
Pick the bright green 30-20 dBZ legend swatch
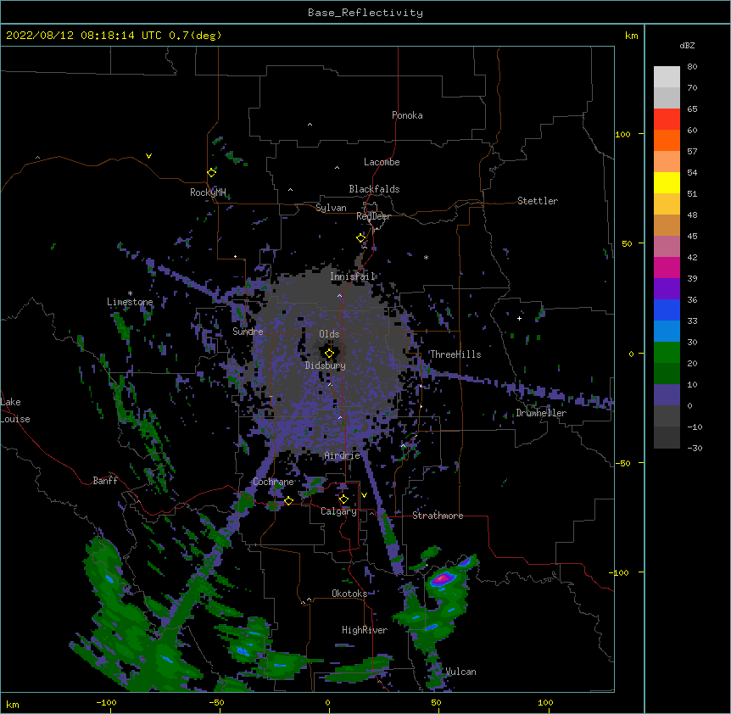pyautogui.click(x=667, y=353)
